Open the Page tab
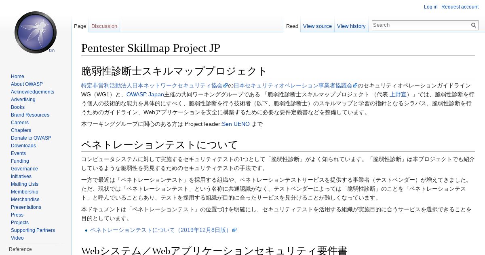Image resolution: width=485 pixels, height=255 pixels. click(80, 26)
